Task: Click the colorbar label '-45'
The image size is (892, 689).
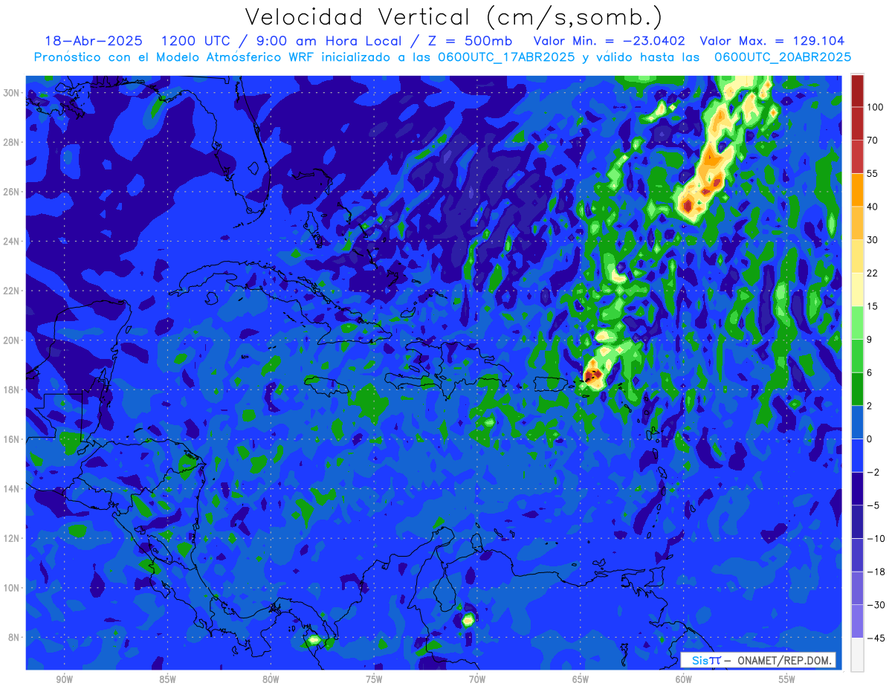Action: pyautogui.click(x=875, y=638)
